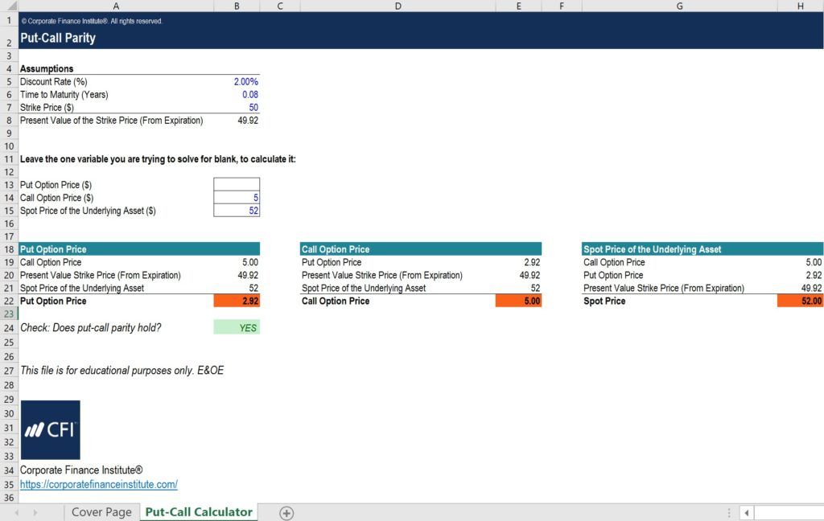This screenshot has width=824, height=521.
Task: Open the corporatefinanceinstitute.com hyperlink
Action: click(98, 484)
